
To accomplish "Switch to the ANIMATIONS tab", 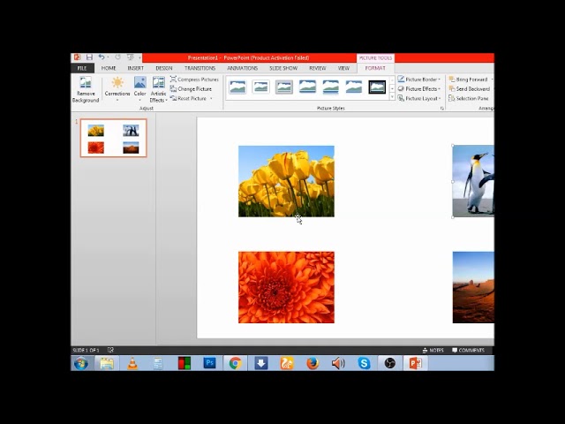I will coord(243,68).
